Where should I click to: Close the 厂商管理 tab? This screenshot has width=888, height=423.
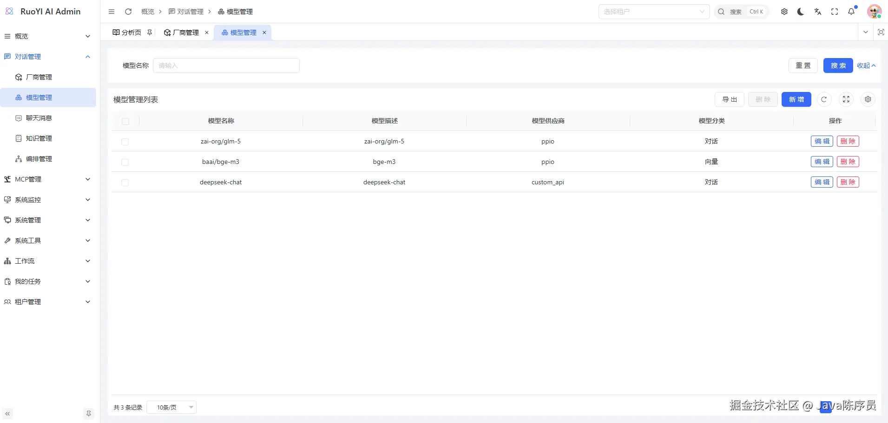[x=207, y=33]
